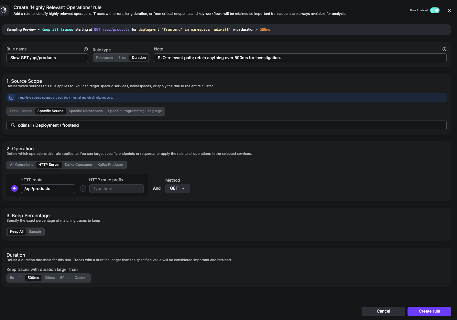Click the '1. Source Scope' heading
457x320 pixels.
pos(24,81)
